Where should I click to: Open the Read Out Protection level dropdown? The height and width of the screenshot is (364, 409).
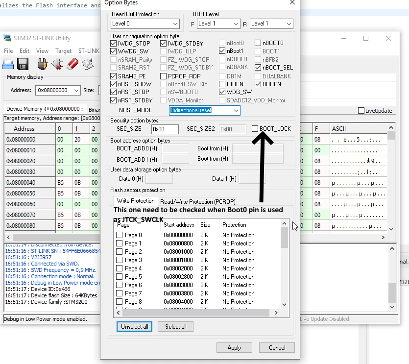click(145, 24)
